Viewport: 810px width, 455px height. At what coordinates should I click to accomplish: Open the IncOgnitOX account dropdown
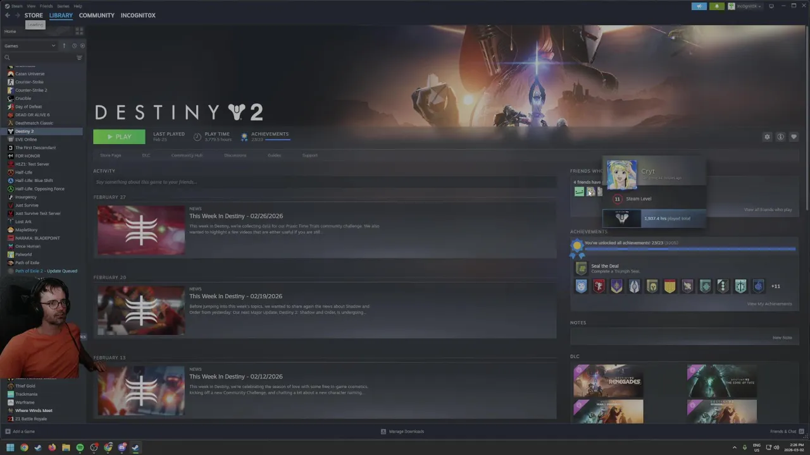746,6
